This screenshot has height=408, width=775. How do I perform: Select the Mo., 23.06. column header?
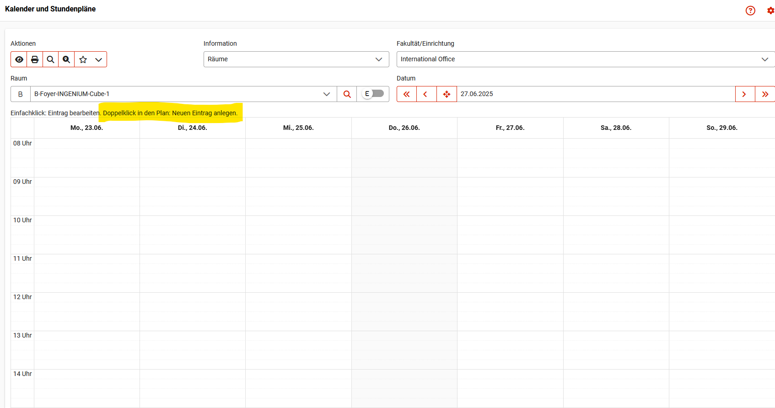(x=87, y=128)
